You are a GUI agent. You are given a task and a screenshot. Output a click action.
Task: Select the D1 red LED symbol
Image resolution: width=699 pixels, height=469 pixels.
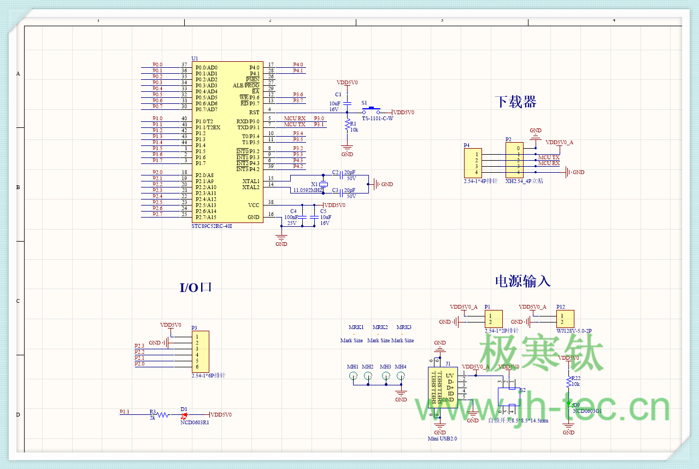pos(184,415)
